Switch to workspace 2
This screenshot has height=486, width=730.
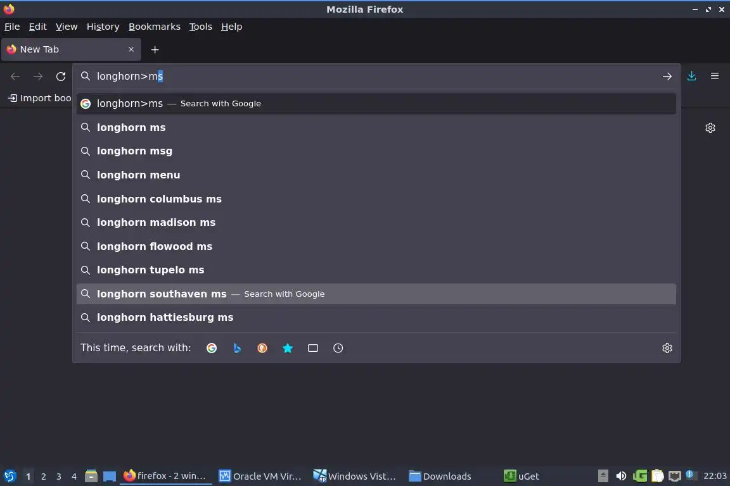[x=43, y=477]
